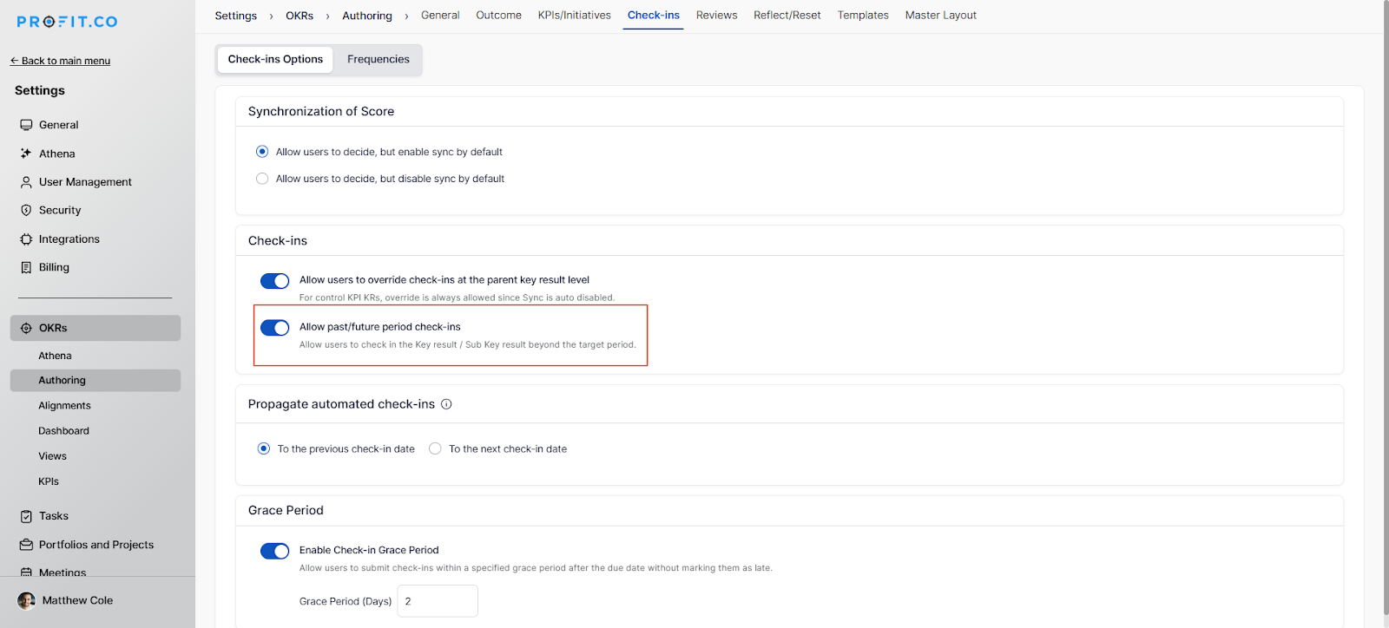This screenshot has height=628, width=1389.
Task: Disable parent key result override toggle
Action: [274, 281]
